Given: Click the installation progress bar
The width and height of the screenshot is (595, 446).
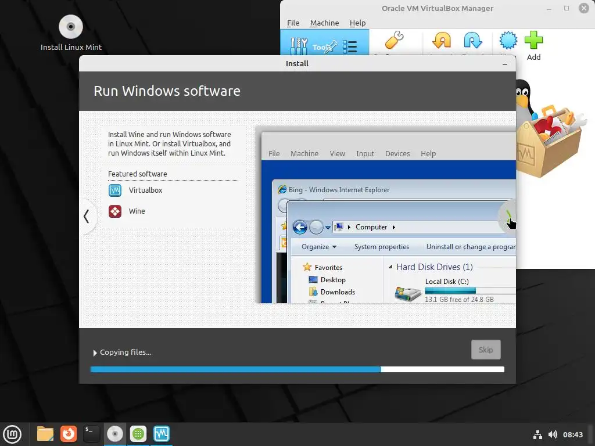Looking at the screenshot, I should click(297, 369).
